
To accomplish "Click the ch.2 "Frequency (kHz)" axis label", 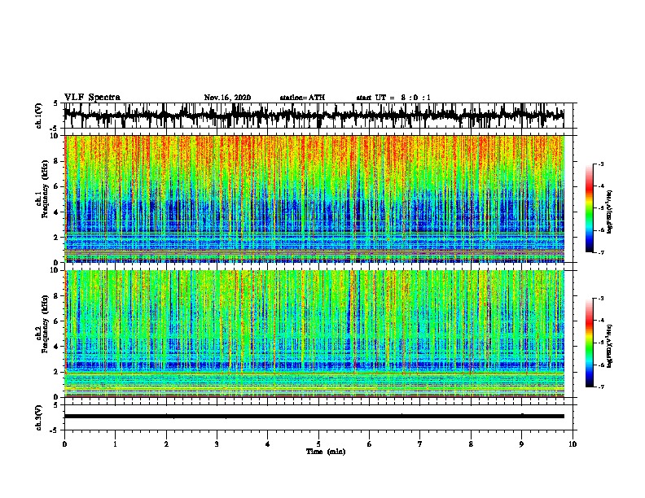I will (46, 324).
